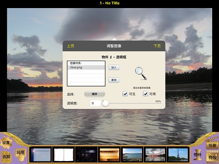Open the 特效 effects icon
This screenshot has height=164, width=219.
point(212,157)
